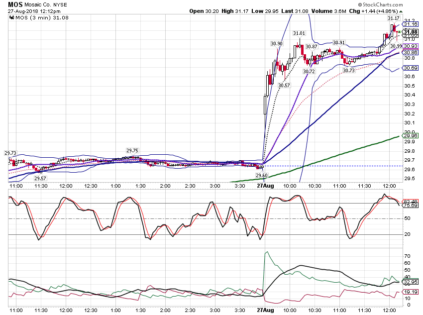
Task: Click the green up-arrow after the Chg value
Action: click(x=401, y=11)
